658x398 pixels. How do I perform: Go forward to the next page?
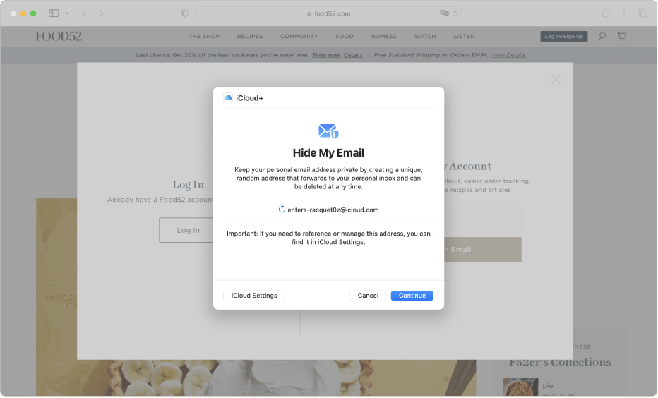click(101, 13)
